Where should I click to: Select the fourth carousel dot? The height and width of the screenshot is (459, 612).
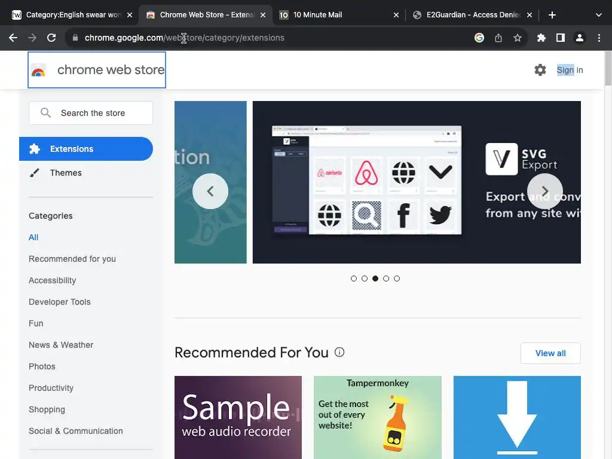(x=386, y=279)
